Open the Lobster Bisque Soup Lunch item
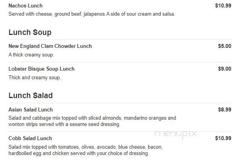This screenshot has width=246, height=166. (41, 69)
